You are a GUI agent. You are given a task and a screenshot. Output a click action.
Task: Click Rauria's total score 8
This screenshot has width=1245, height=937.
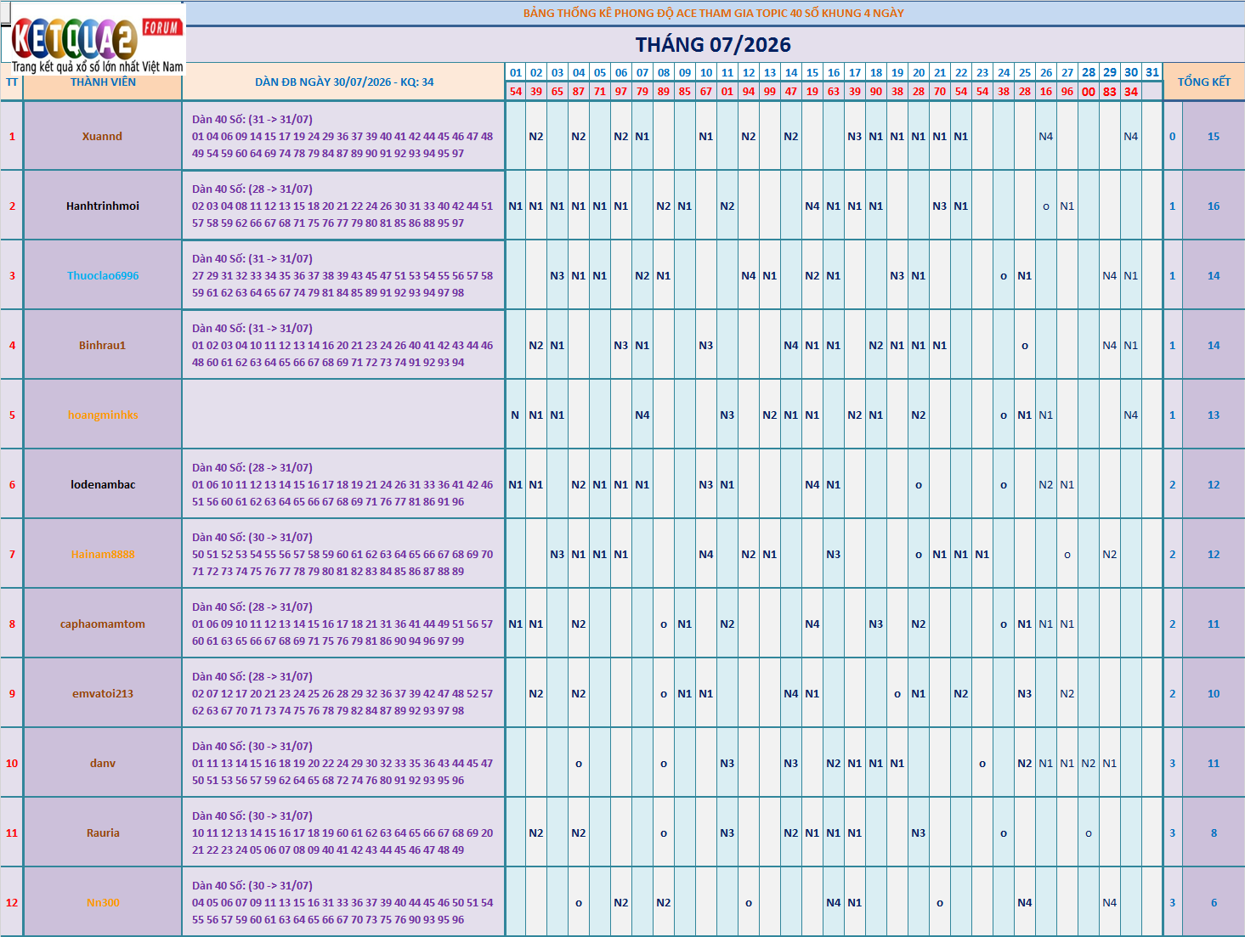pyautogui.click(x=1214, y=833)
